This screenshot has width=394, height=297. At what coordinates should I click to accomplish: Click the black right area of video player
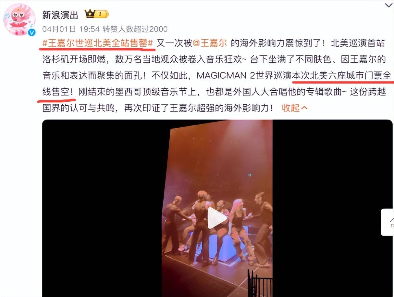(x=332, y=208)
